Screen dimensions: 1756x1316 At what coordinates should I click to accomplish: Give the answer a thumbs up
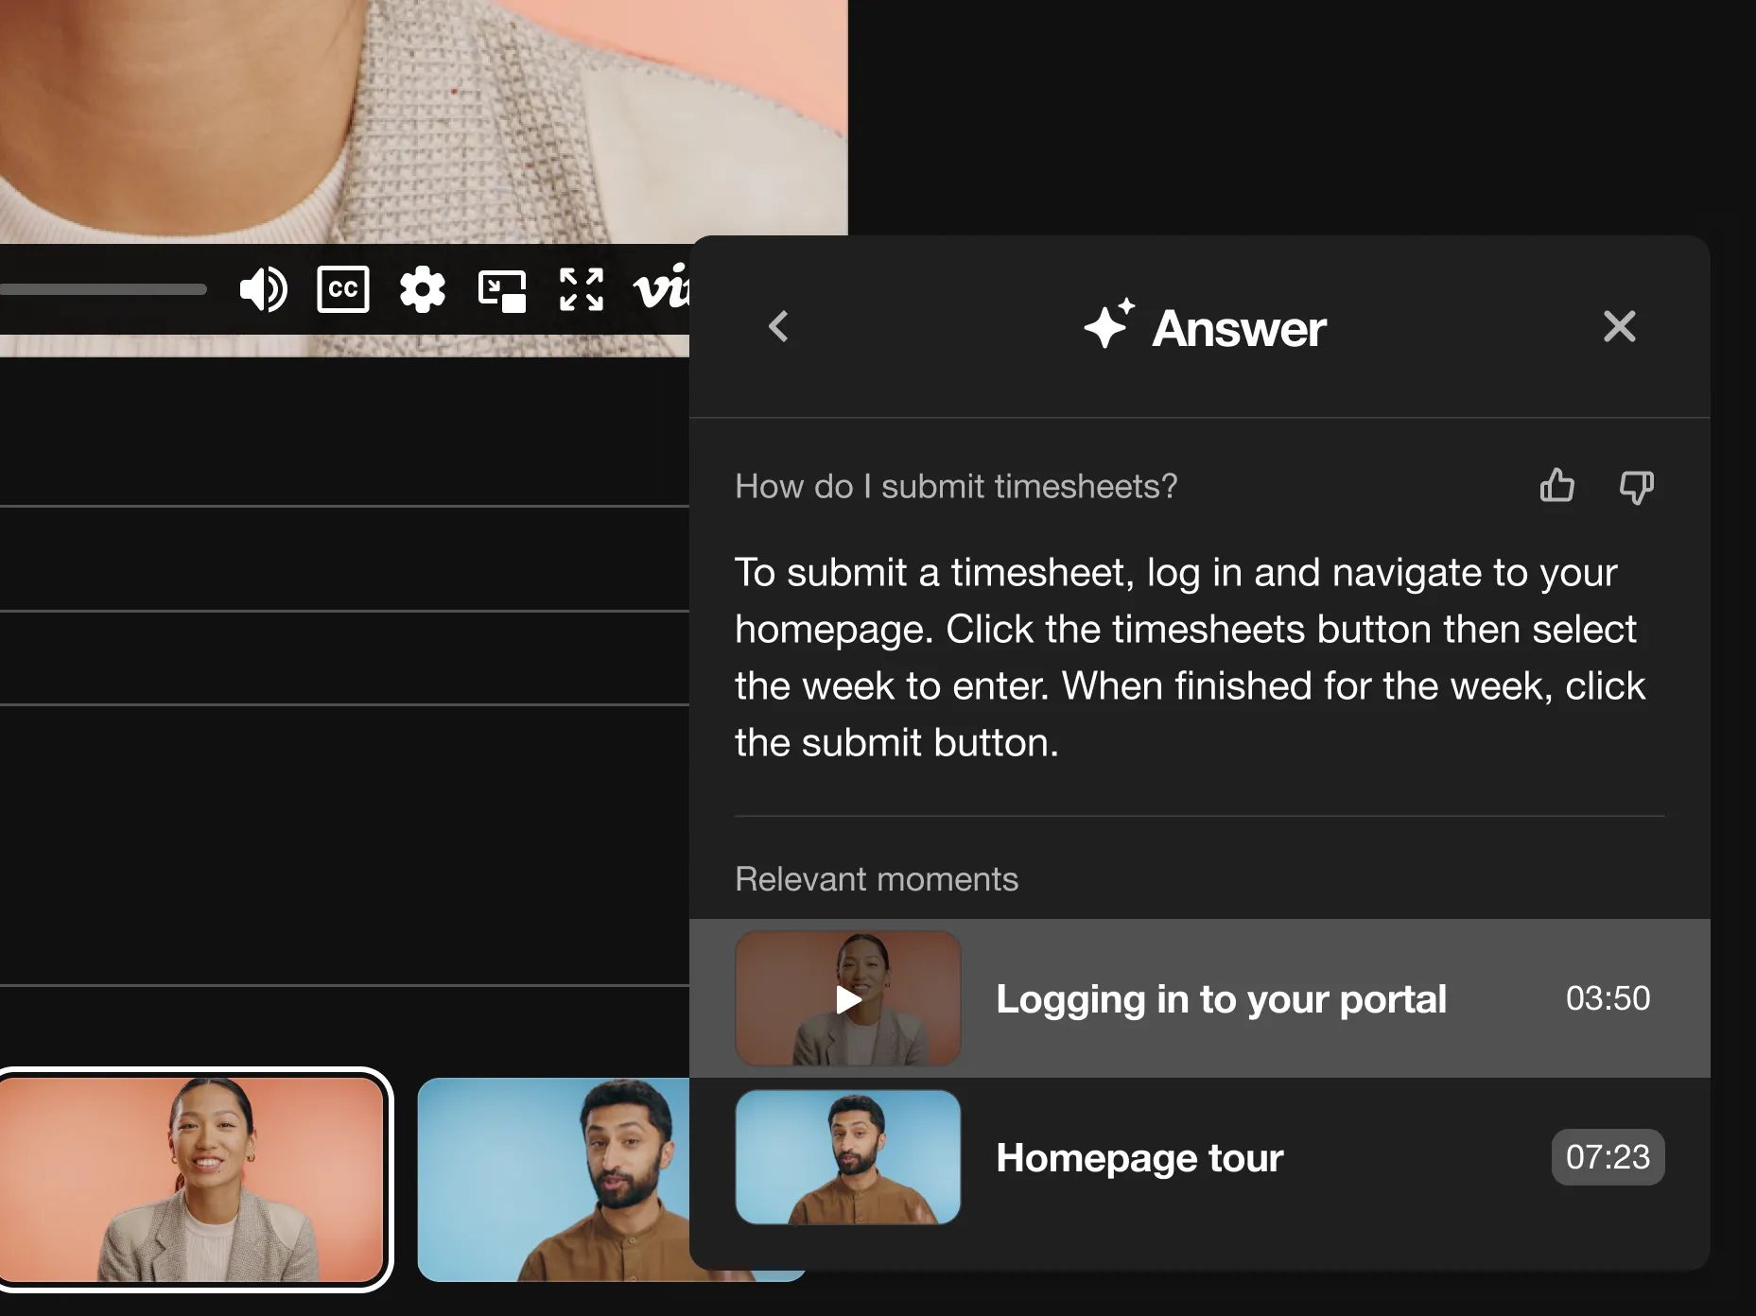coord(1556,486)
